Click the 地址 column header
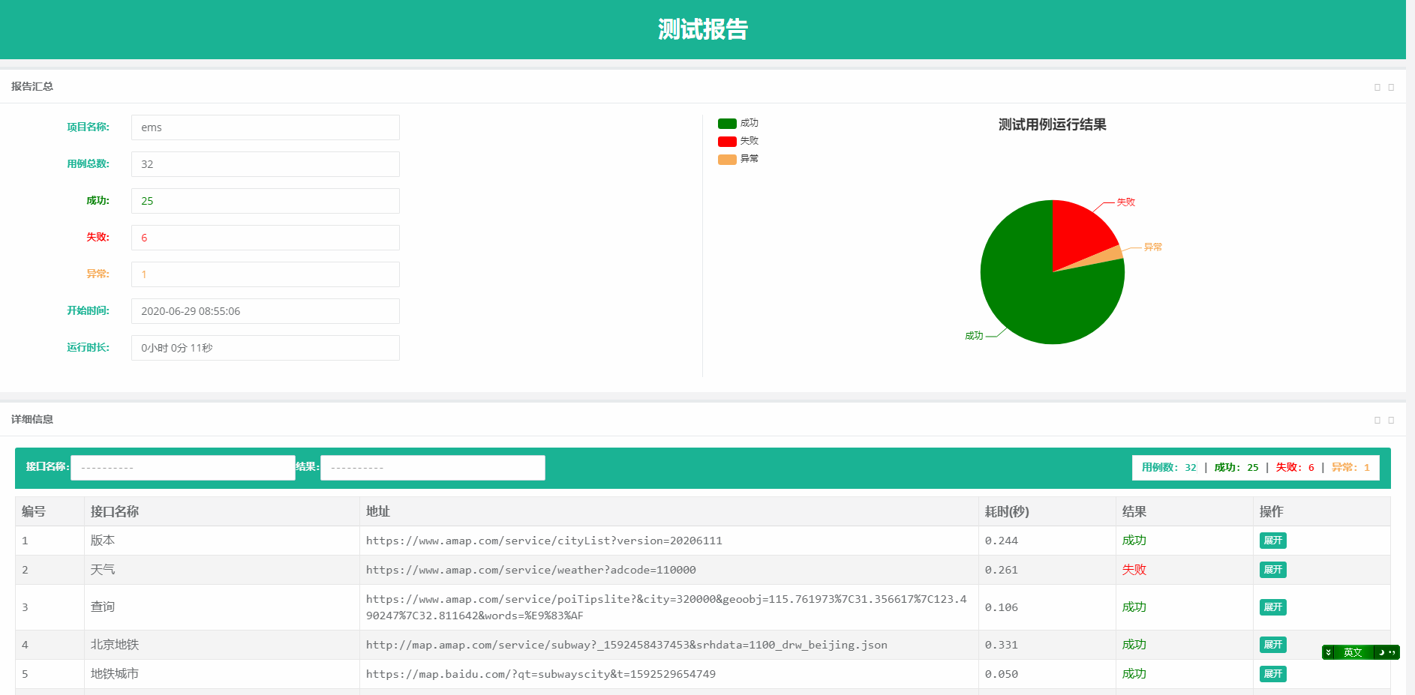The image size is (1415, 695). (x=669, y=511)
